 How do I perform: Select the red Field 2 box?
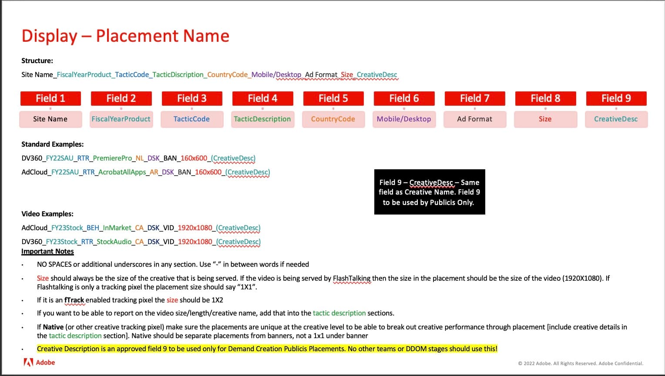point(121,98)
